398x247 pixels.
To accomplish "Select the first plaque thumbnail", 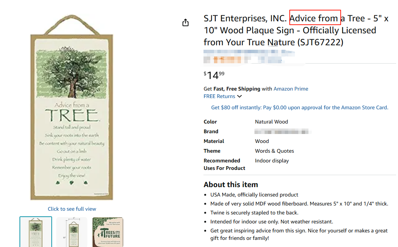I will 36,232.
